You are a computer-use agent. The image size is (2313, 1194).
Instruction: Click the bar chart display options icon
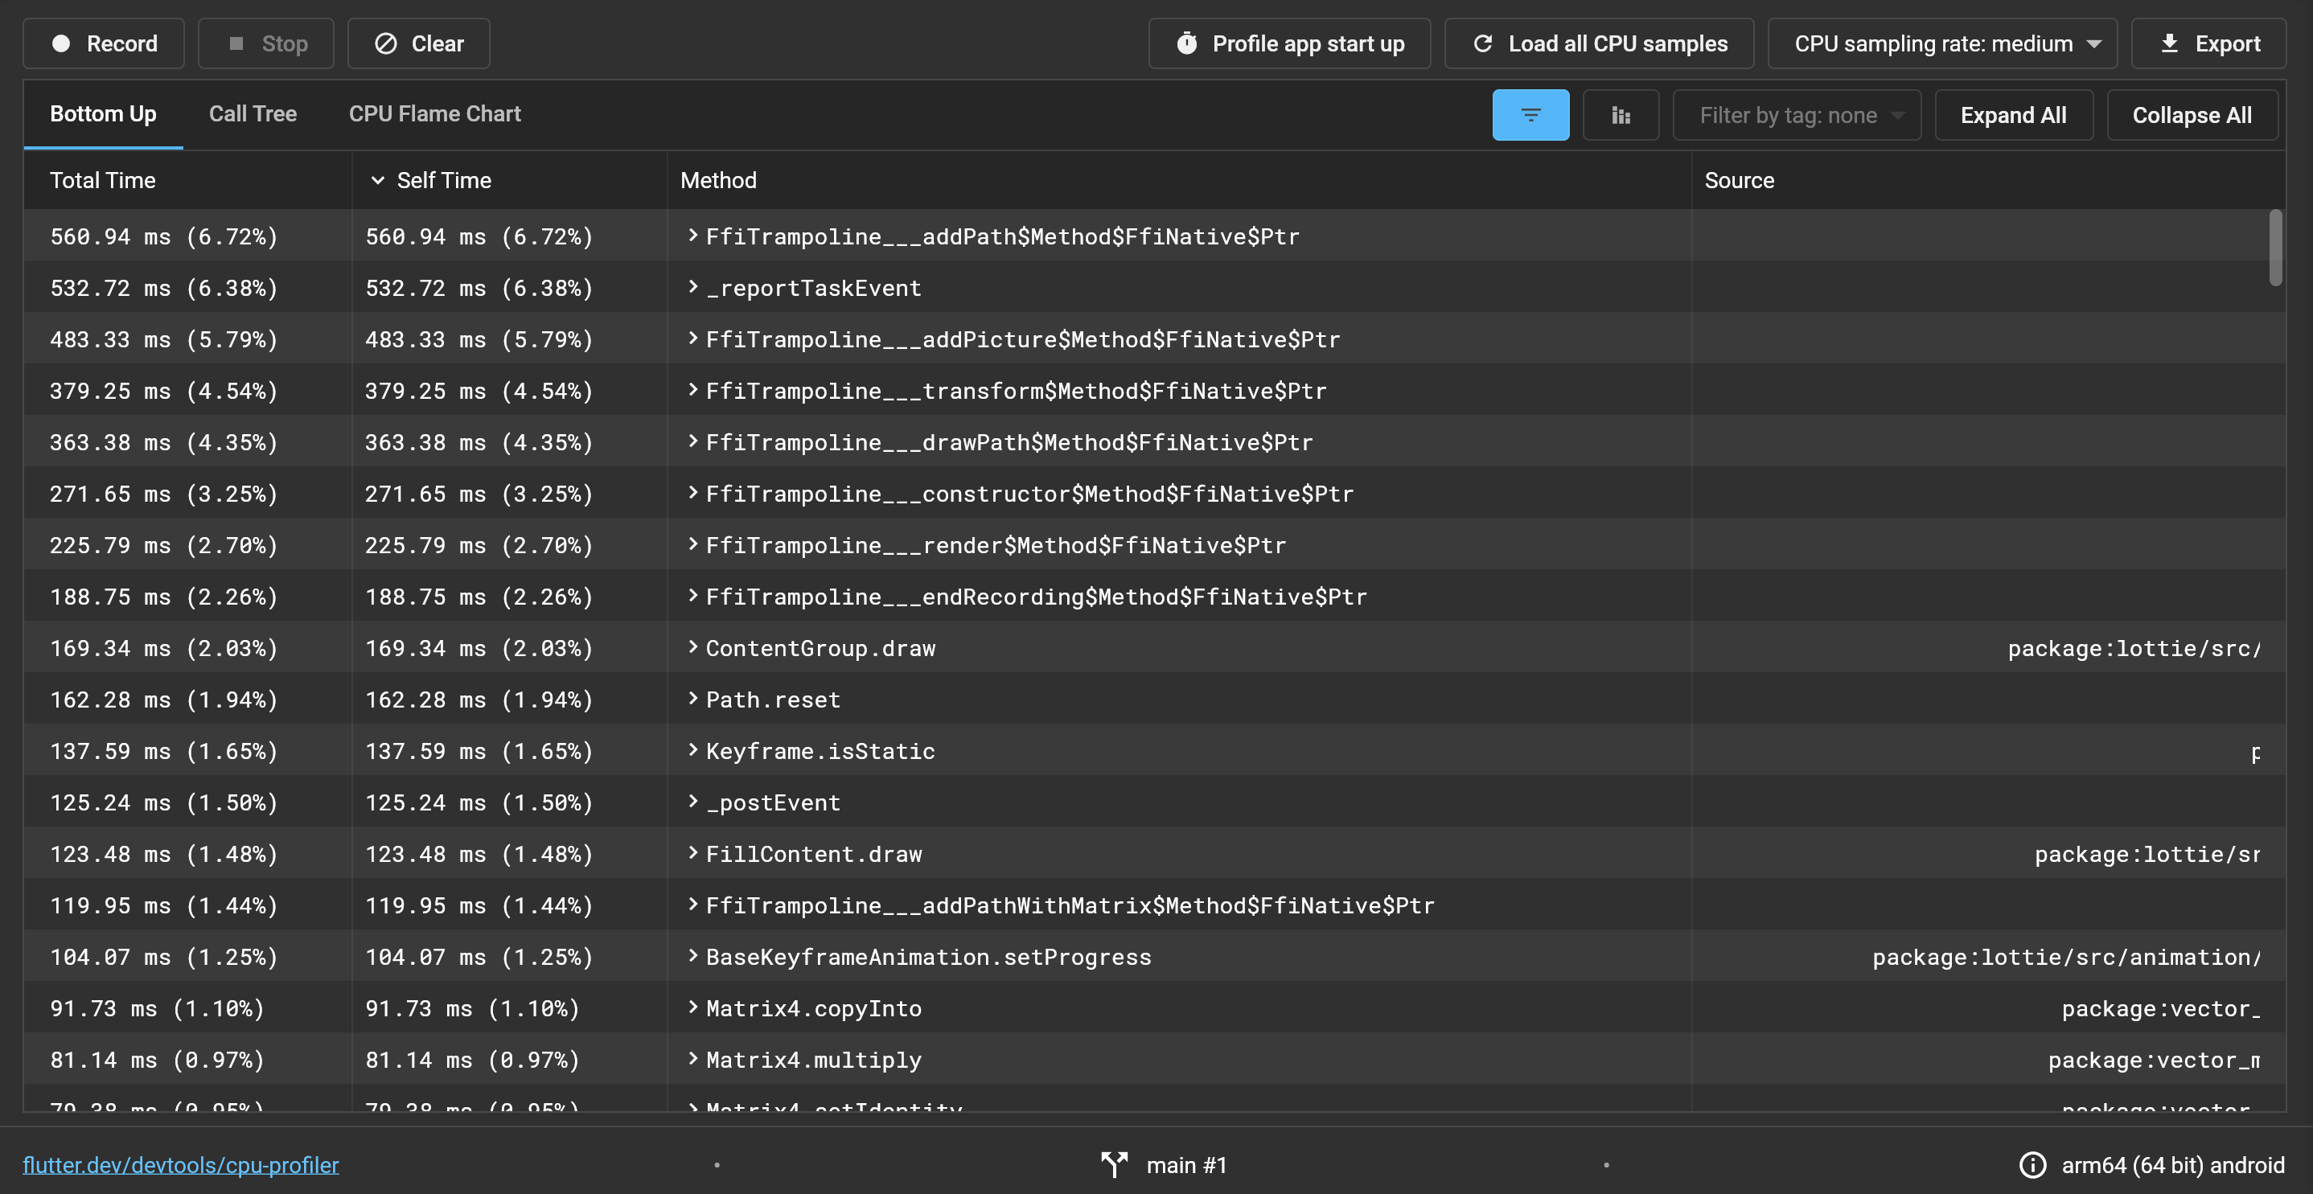[1621, 115]
